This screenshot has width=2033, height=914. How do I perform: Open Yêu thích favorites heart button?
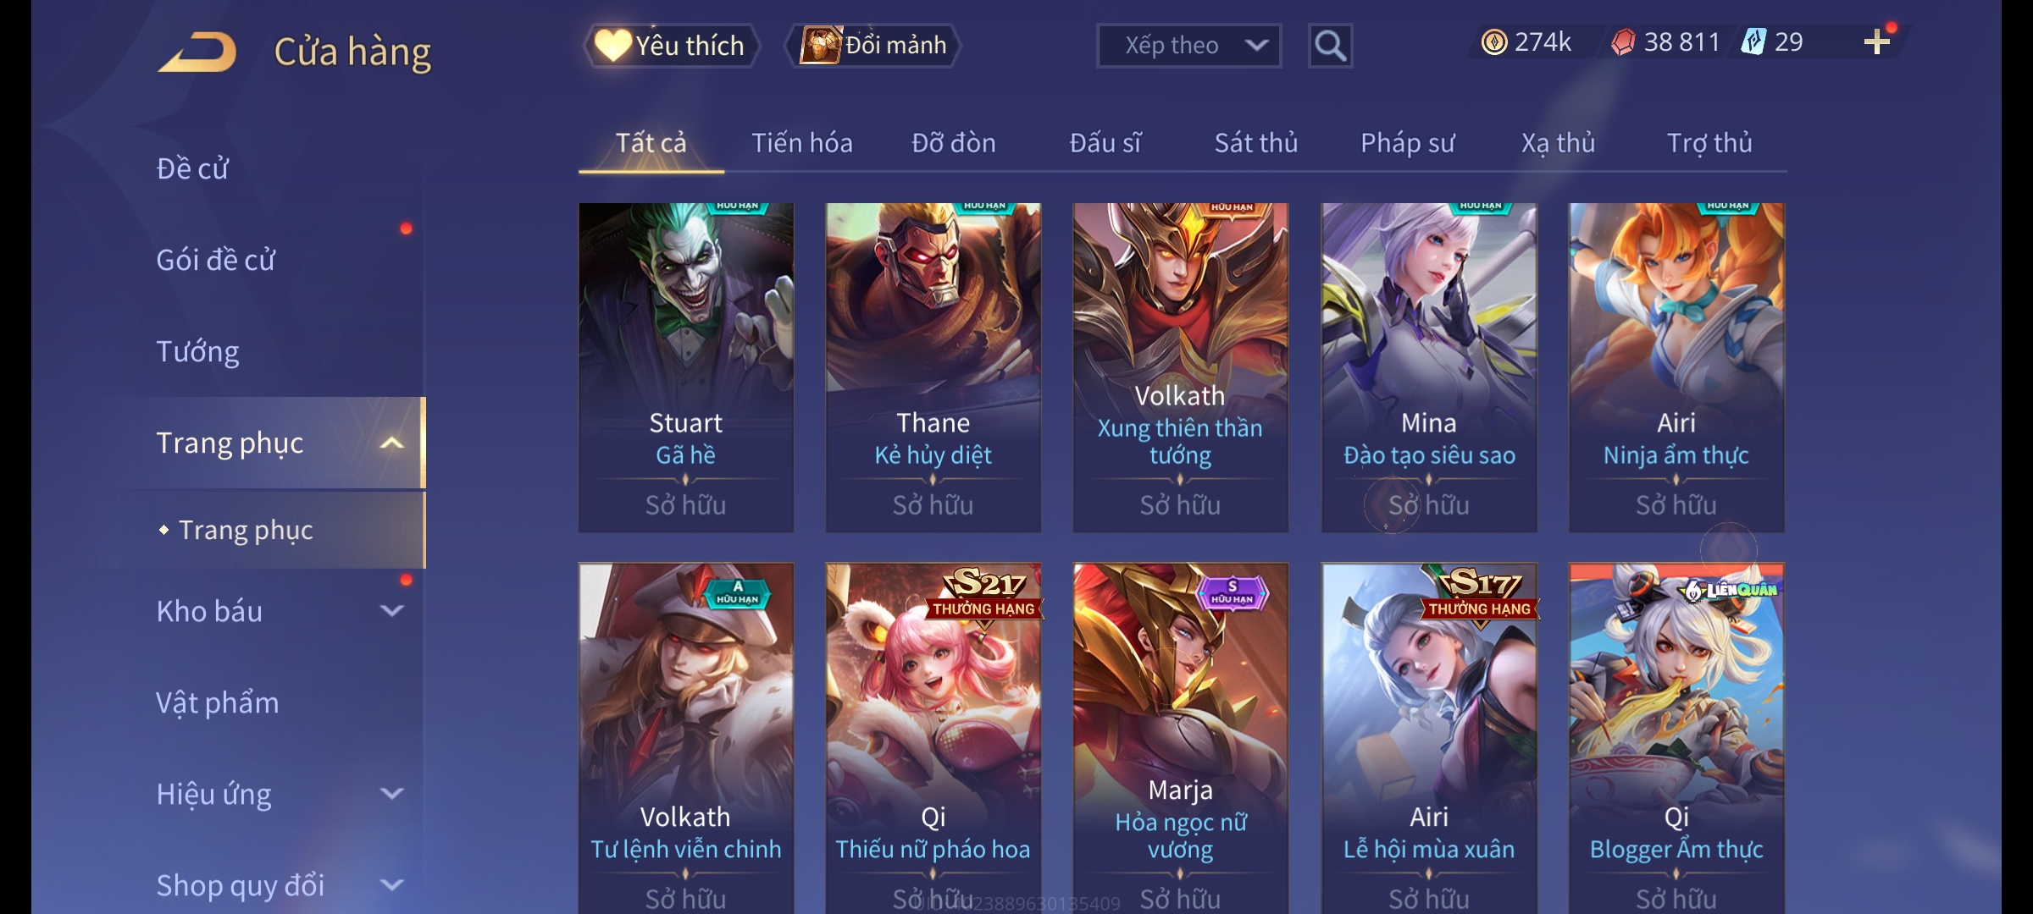[671, 45]
